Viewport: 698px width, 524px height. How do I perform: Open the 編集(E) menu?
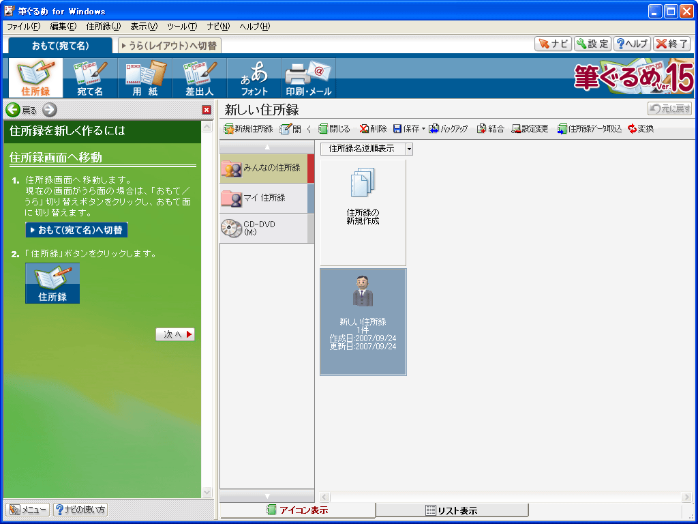[x=63, y=27]
